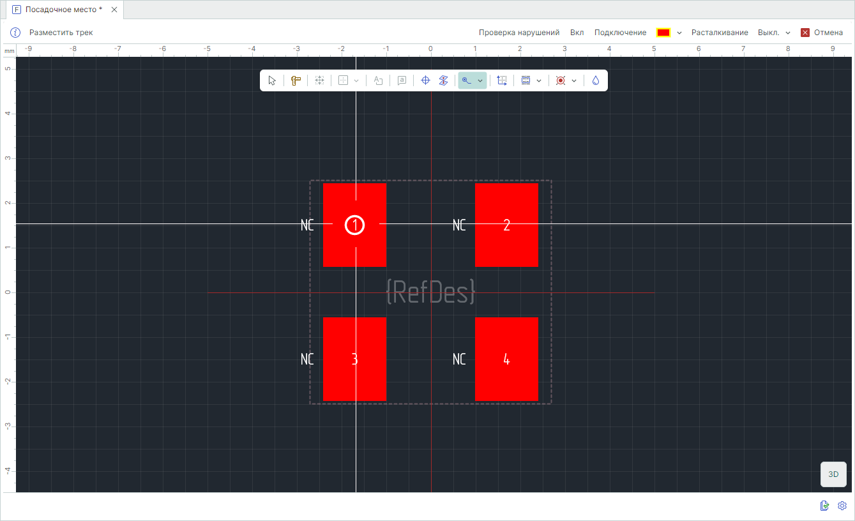Screen dimensions: 855x521
Task: Expand the red target tool dropdown arrow
Action: tap(574, 80)
